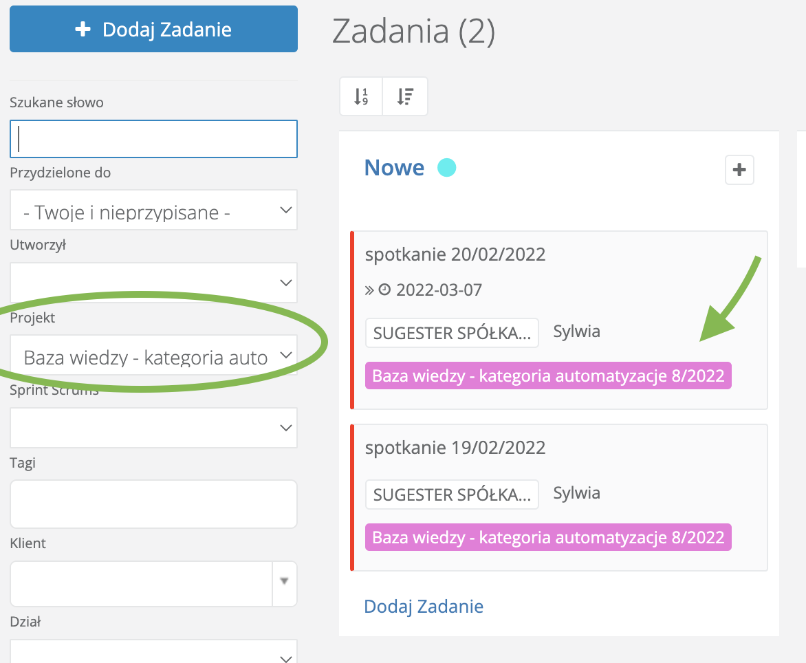Click the pink project tag on first task

(548, 376)
